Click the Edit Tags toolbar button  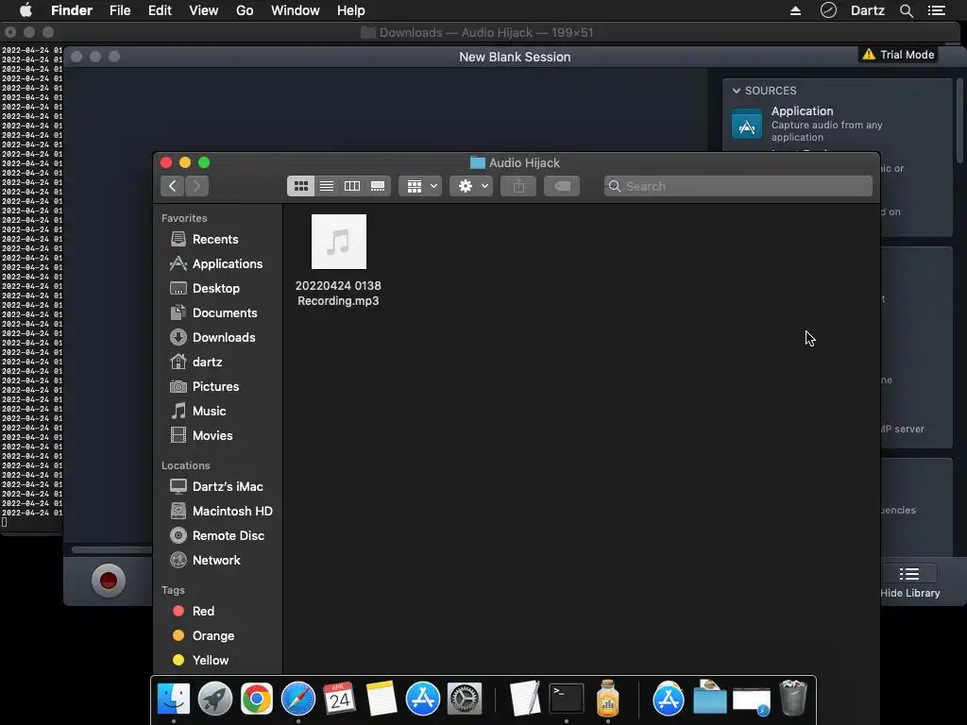click(x=562, y=186)
